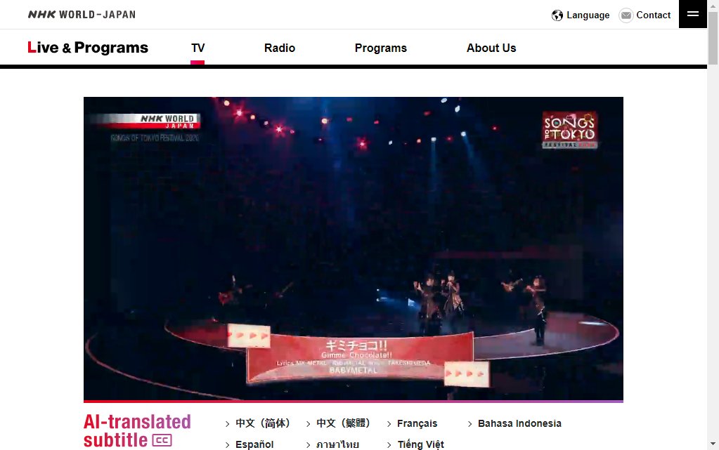Click the envelope Contact icon

pos(626,15)
